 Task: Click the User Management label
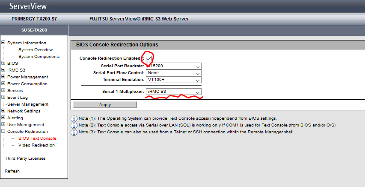point(26,125)
